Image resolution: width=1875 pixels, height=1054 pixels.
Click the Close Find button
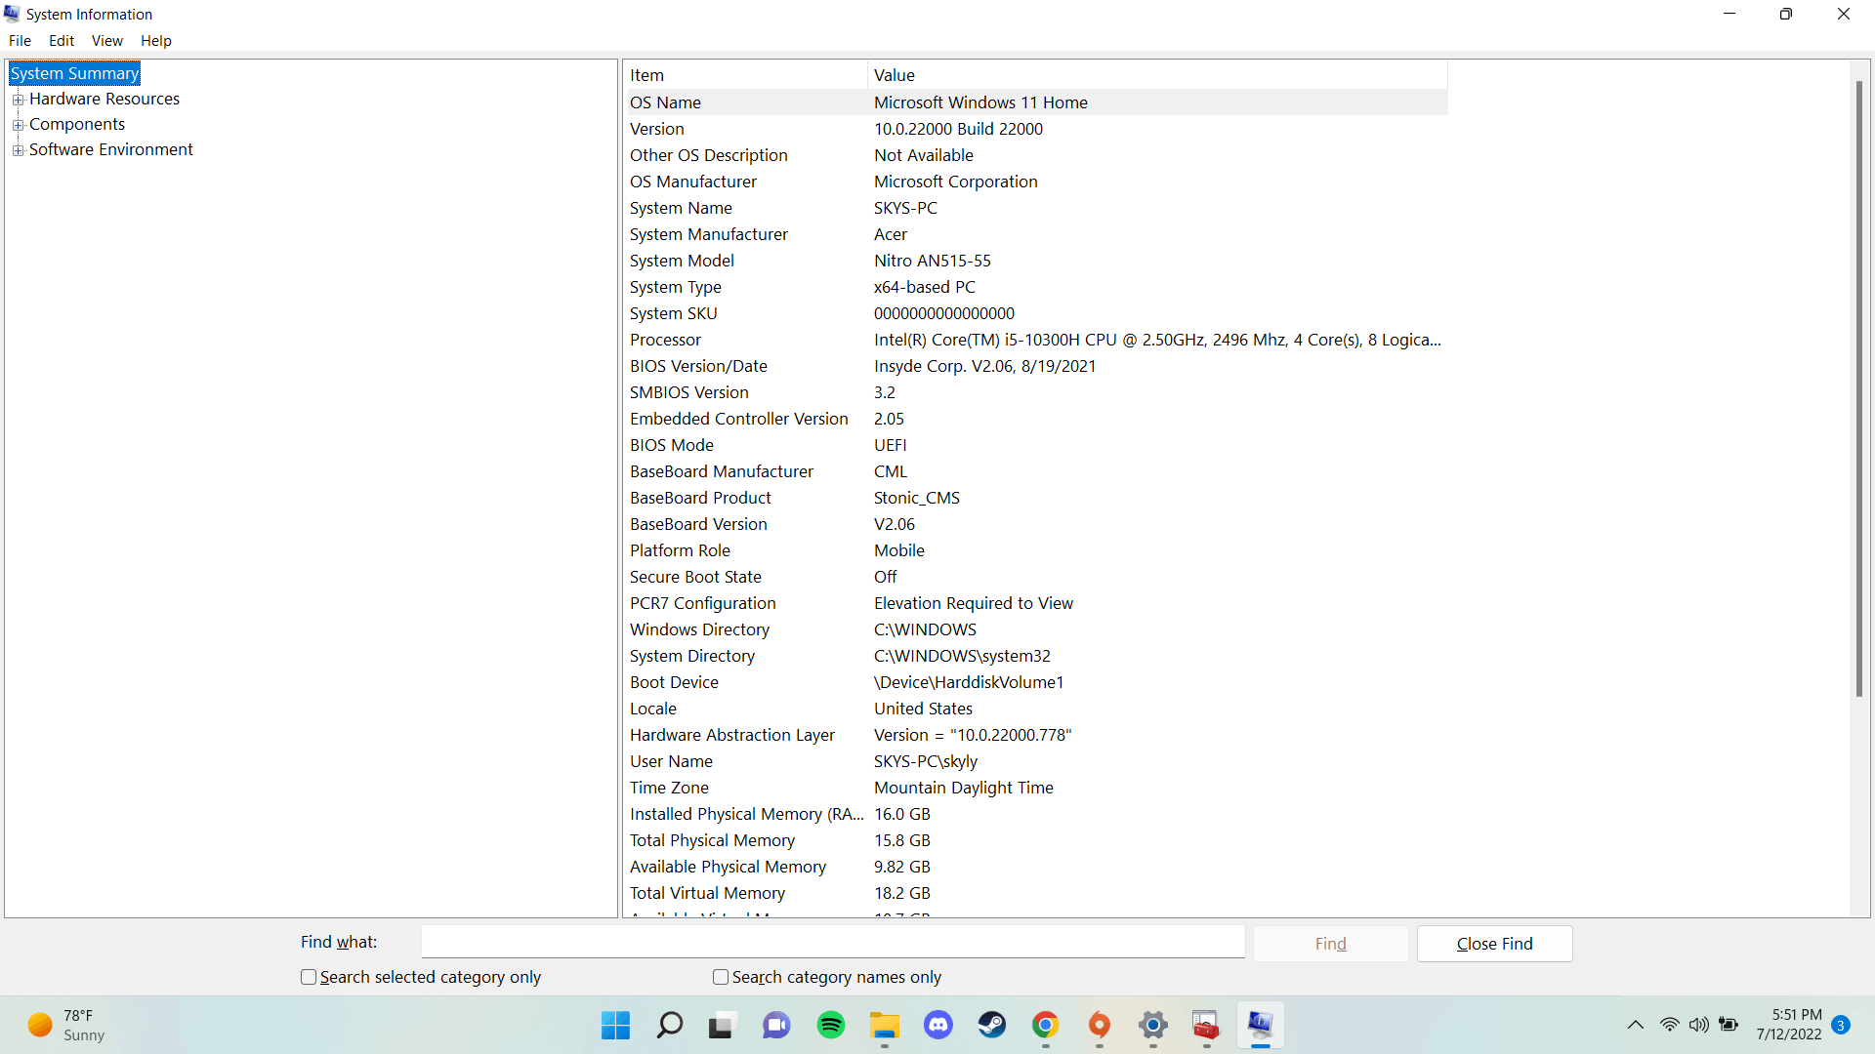(x=1494, y=944)
